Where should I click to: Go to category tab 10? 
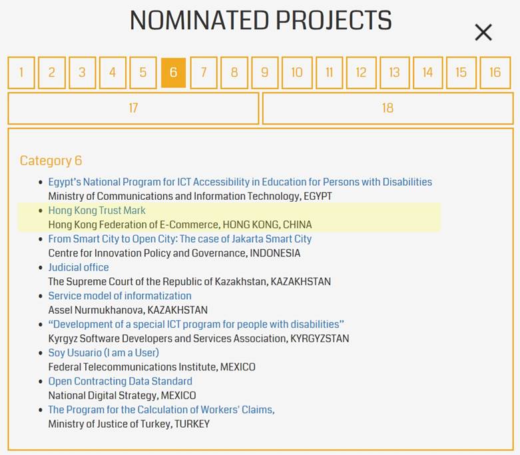[x=296, y=73]
